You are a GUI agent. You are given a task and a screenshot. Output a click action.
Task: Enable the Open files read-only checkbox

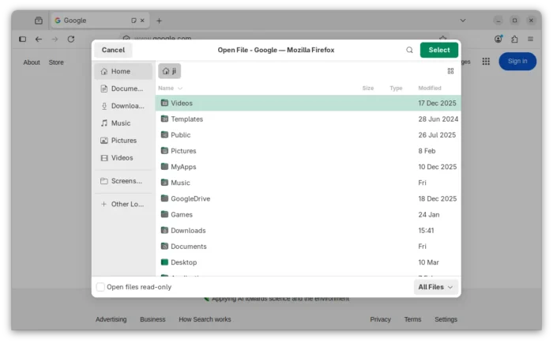tap(100, 287)
